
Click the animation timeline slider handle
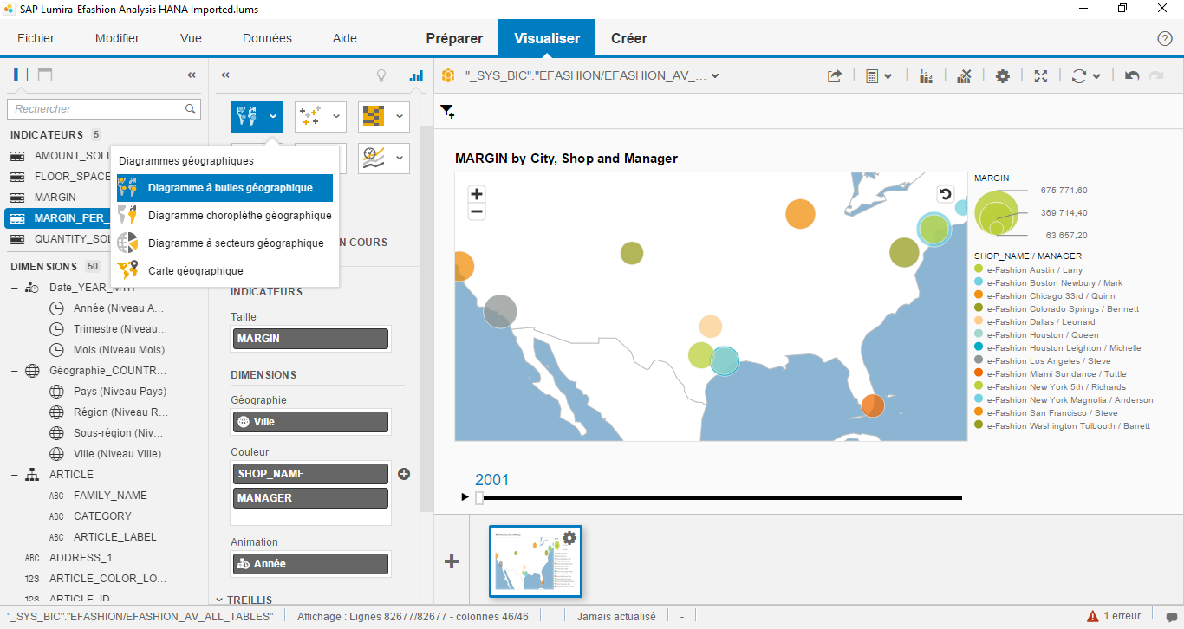coord(479,497)
